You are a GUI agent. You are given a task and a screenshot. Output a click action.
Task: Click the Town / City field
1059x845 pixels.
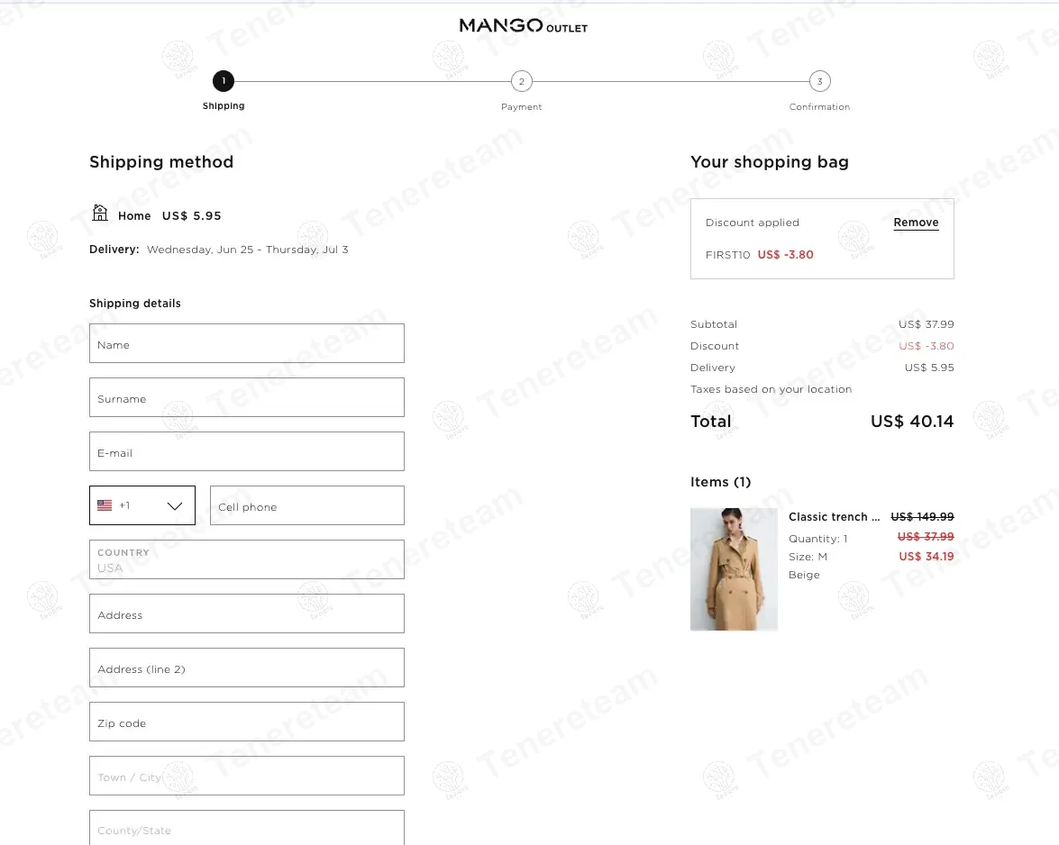click(247, 776)
